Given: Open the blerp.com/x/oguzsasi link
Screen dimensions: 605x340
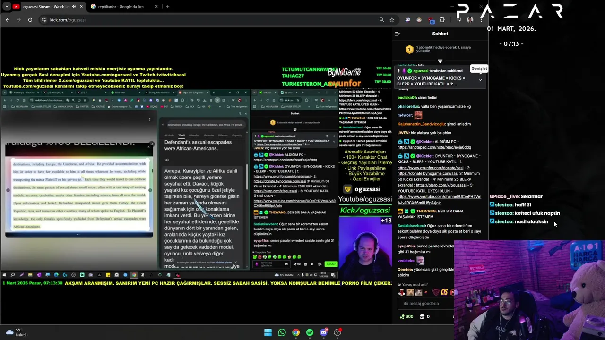Looking at the screenshot, I should point(441,185).
